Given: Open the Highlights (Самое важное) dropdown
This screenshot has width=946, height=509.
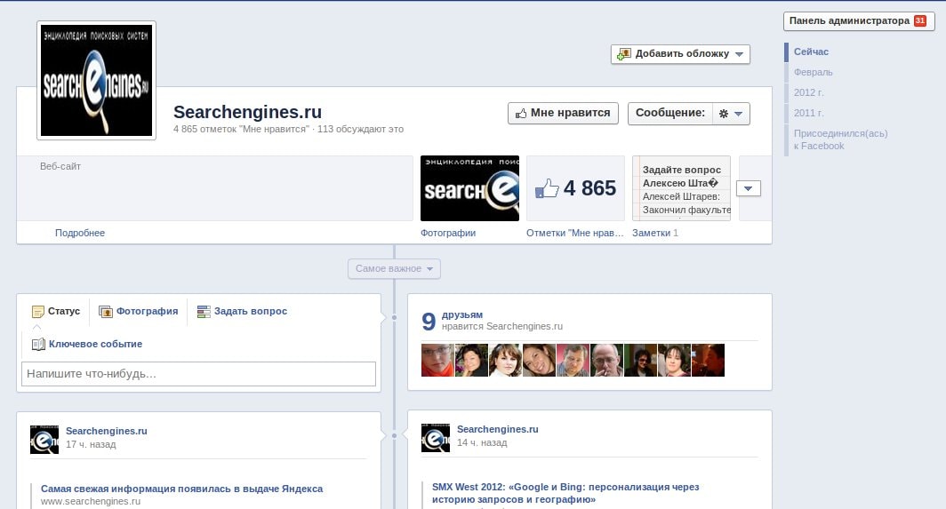Looking at the screenshot, I should [394, 269].
